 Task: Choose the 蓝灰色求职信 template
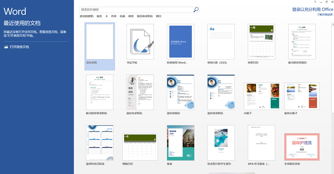pyautogui.click(x=140, y=92)
